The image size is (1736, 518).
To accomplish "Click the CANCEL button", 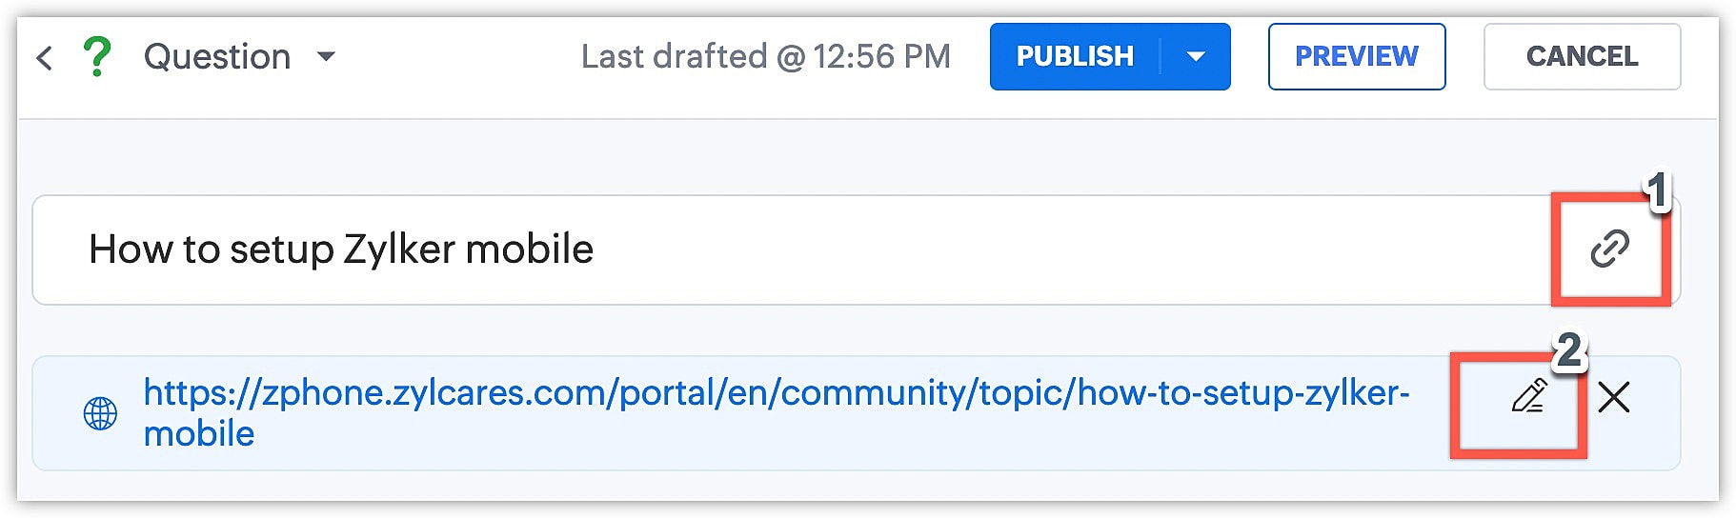I will [1582, 57].
